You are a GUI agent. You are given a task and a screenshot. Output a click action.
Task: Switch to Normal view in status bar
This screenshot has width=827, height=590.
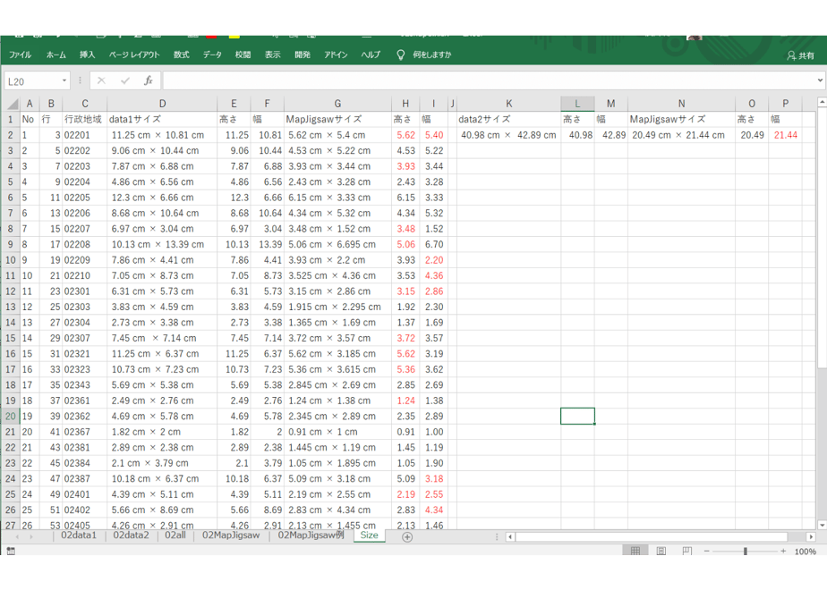click(635, 551)
